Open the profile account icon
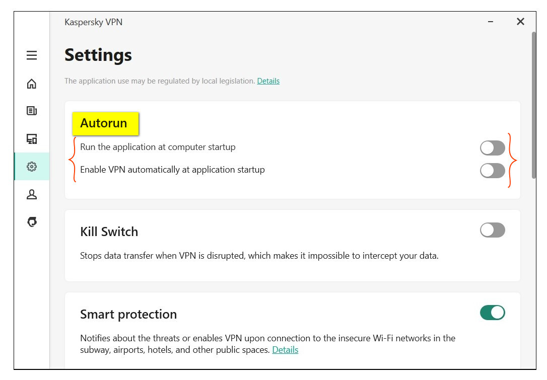 32,194
